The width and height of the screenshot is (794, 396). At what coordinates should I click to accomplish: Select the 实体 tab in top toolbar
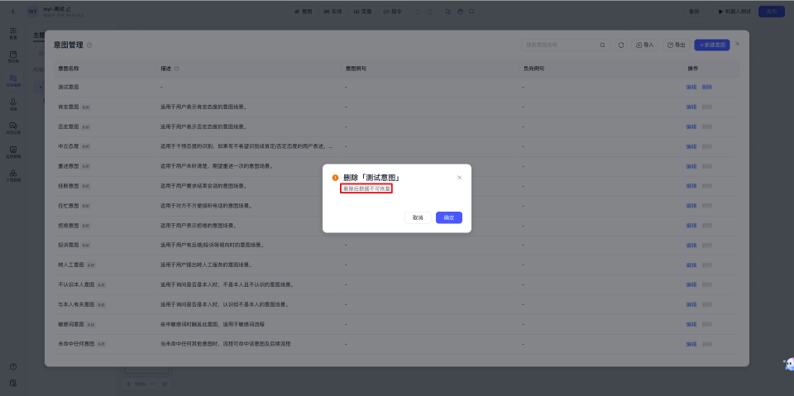tap(332, 12)
